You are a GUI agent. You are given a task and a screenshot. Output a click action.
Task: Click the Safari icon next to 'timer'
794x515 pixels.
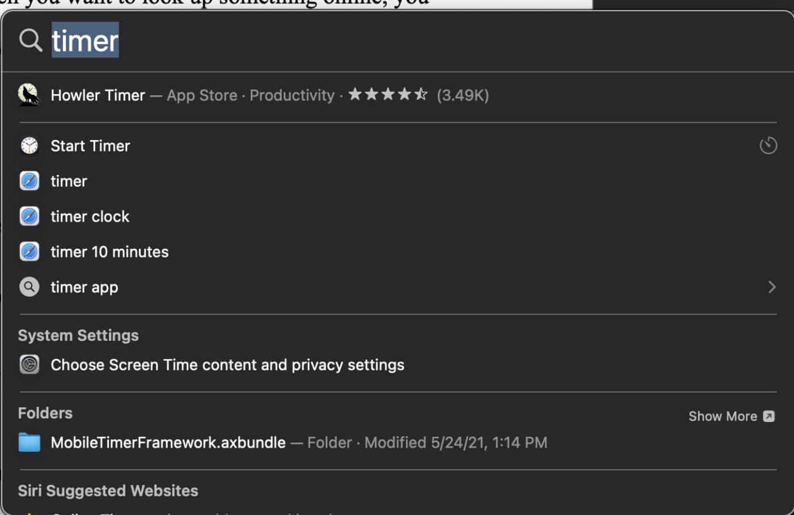(x=29, y=181)
